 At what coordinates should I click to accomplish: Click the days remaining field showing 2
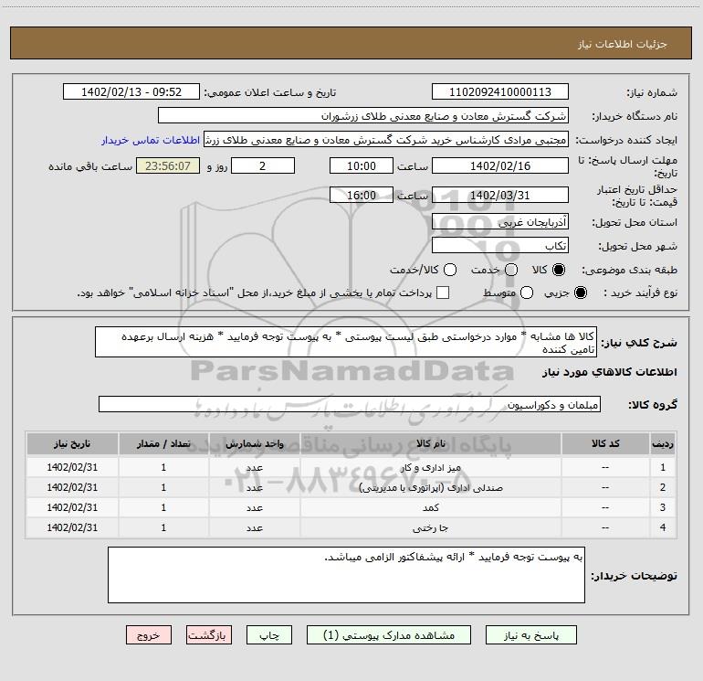coord(263,165)
